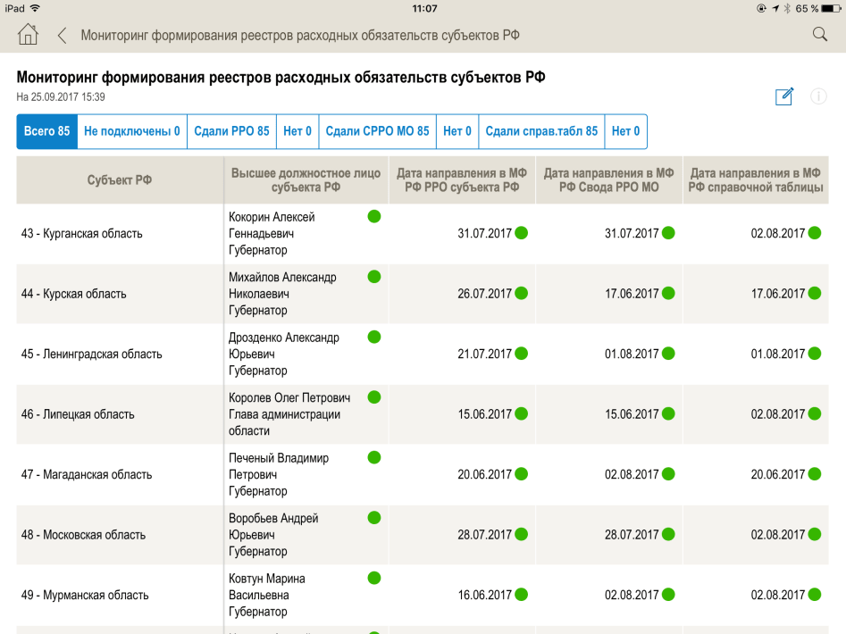Open search with the magnifier icon
Image resolution: width=846 pixels, height=634 pixels.
[x=819, y=35]
